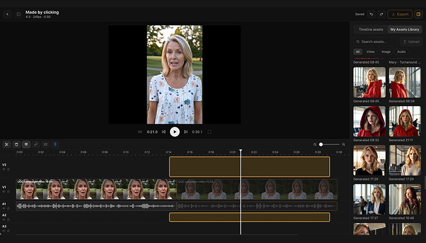Select the scissors split tool
Image resolution: width=426 pixels, height=243 pixels.
7,144
